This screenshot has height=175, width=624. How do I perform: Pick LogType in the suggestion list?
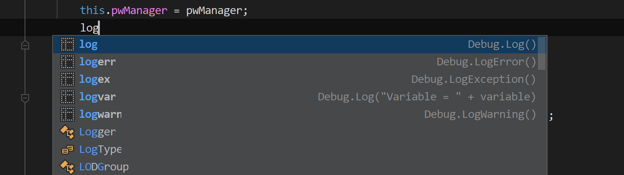click(x=299, y=149)
